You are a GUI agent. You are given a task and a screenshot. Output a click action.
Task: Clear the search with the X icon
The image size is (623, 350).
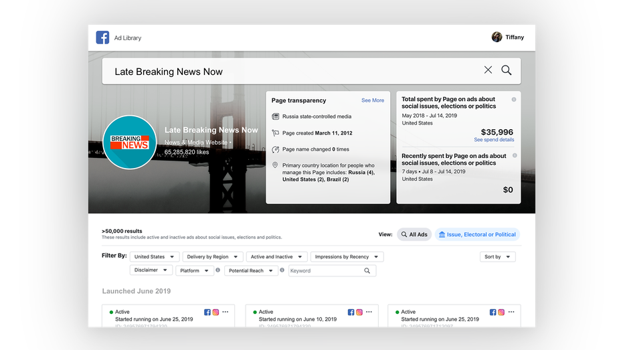(x=488, y=70)
